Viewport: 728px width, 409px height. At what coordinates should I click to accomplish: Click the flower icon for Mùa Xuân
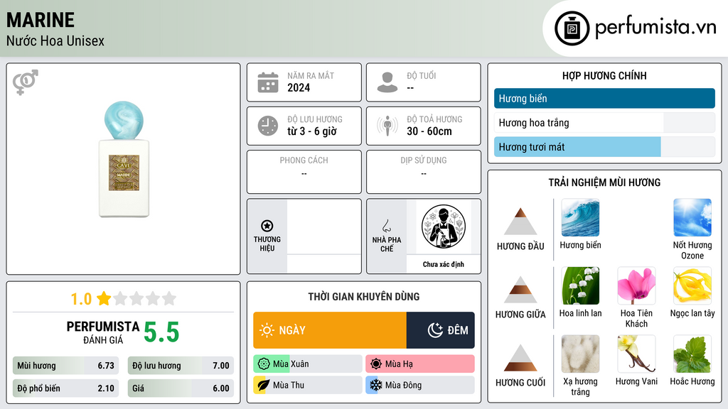264,364
